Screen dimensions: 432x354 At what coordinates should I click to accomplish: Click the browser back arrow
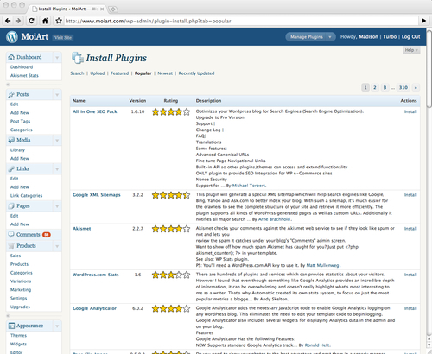coord(8,21)
